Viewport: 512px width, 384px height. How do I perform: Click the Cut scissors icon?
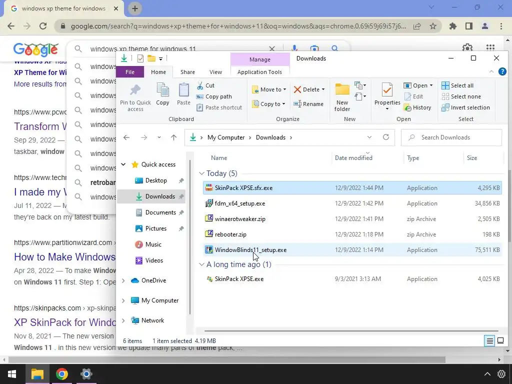pos(200,85)
